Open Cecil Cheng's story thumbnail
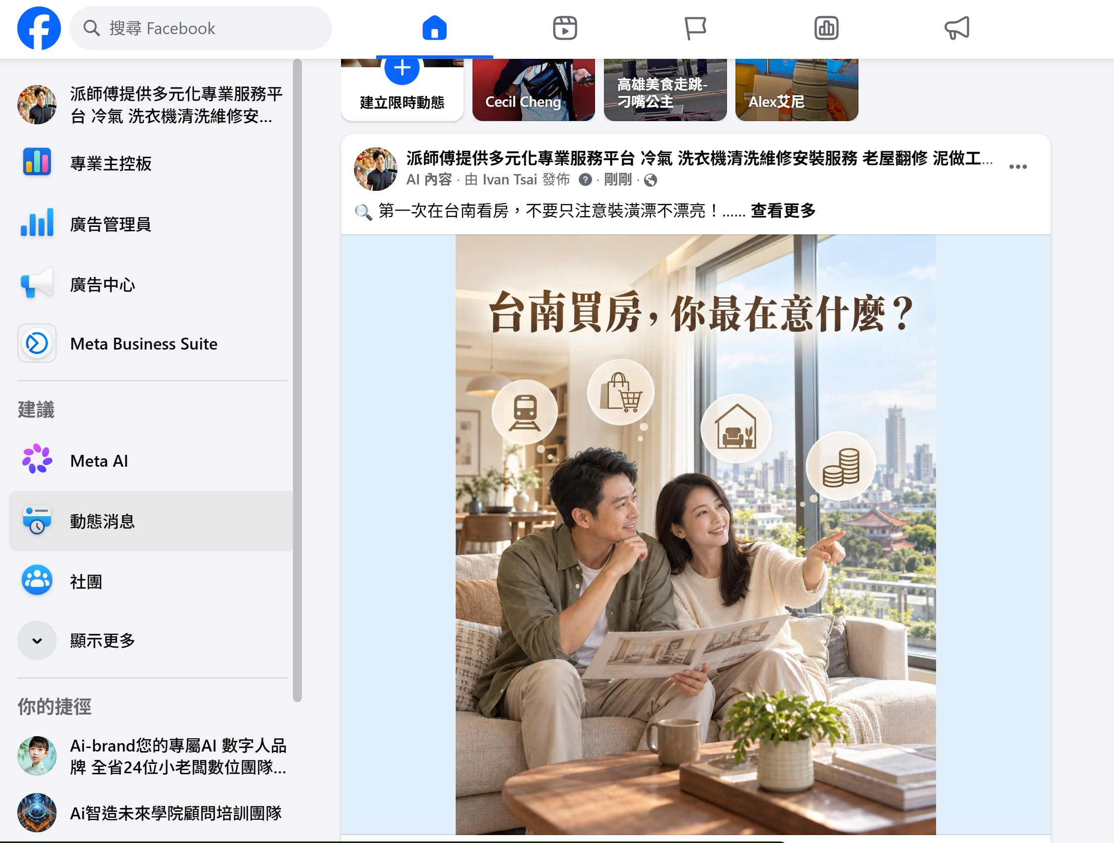 [533, 89]
